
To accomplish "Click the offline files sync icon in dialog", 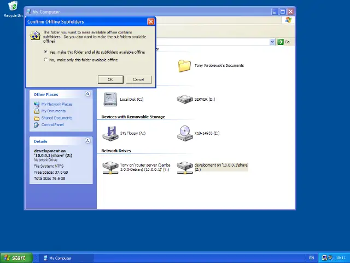I will click(x=35, y=36).
